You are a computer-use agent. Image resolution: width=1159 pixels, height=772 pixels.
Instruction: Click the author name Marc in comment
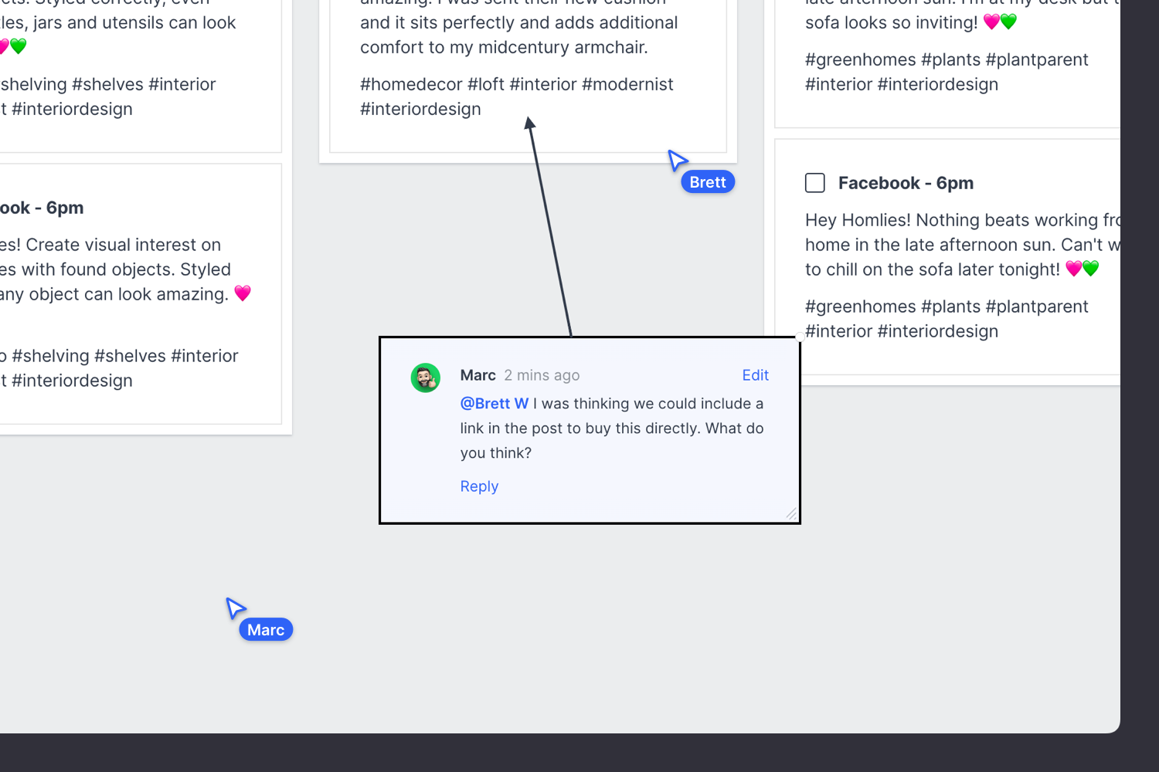tap(478, 375)
